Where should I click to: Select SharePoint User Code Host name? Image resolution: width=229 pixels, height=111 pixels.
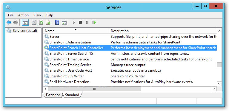click(71, 71)
